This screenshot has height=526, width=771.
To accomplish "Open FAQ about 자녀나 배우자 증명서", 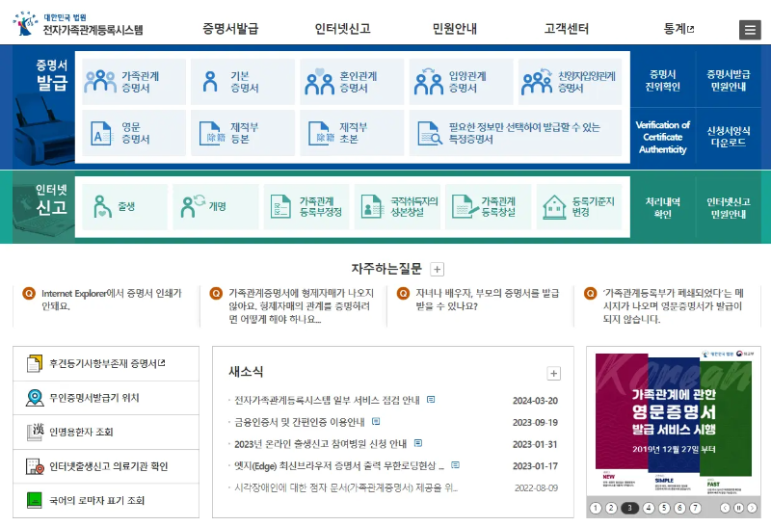I will [488, 300].
